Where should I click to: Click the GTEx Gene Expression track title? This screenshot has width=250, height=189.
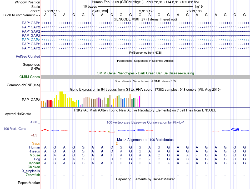click(x=145, y=89)
